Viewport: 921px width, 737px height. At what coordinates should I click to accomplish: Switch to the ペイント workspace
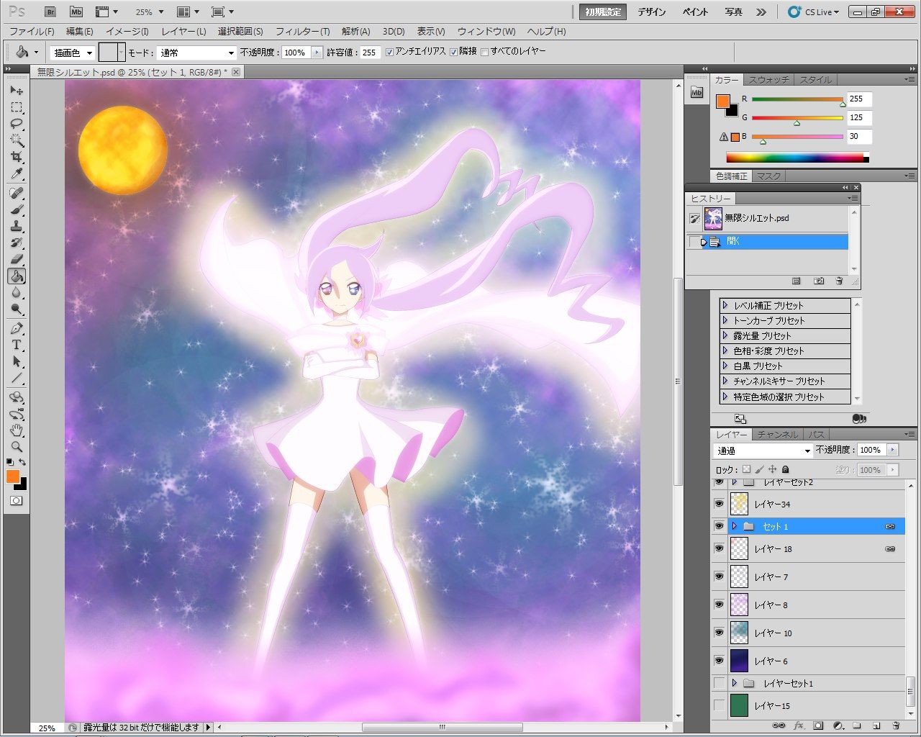click(695, 12)
